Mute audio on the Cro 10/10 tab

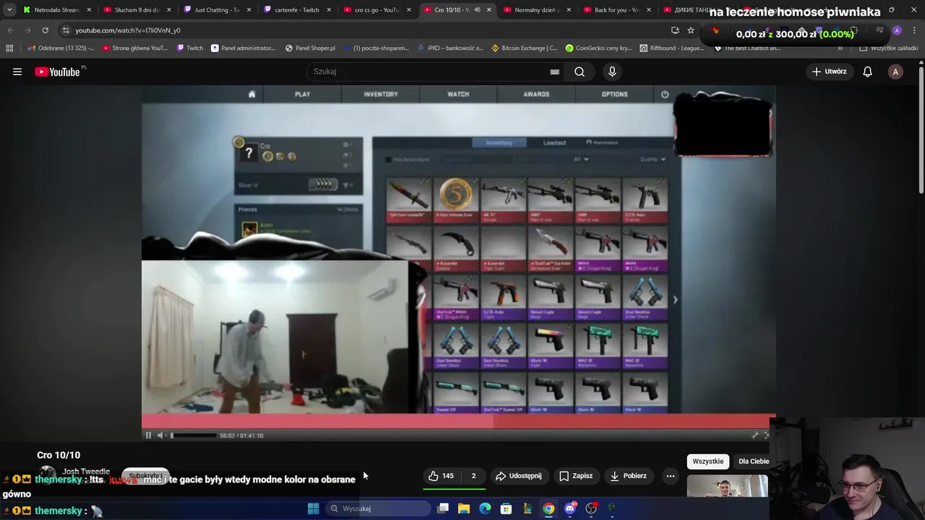coord(477,10)
